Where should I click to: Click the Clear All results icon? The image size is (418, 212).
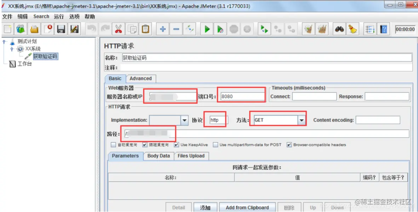(322, 29)
